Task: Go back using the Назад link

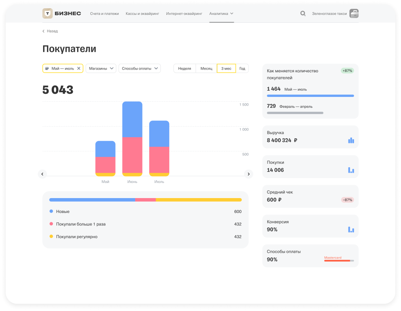Action: [x=50, y=31]
